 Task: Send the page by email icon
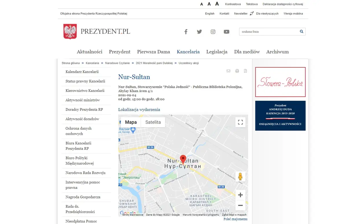click(228, 71)
